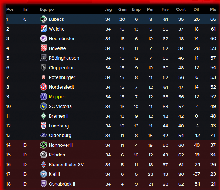Click the Lübeck club crest icon

[x=44, y=19]
